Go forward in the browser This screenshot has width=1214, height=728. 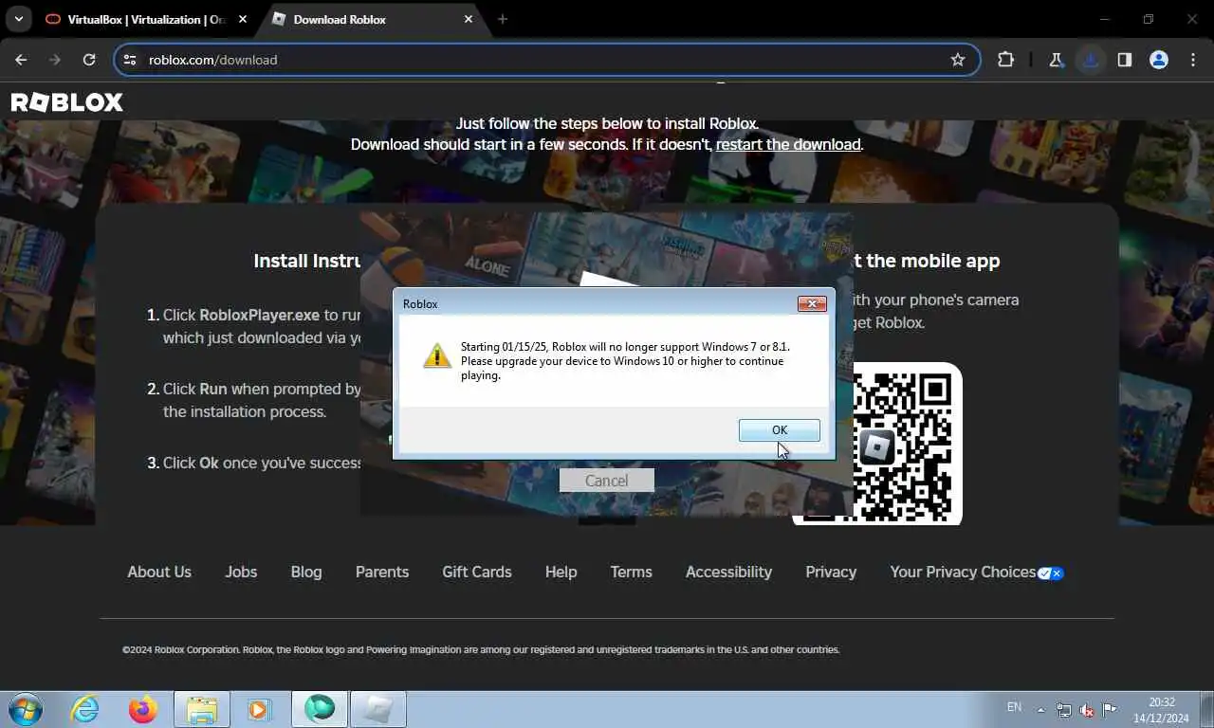coord(55,60)
